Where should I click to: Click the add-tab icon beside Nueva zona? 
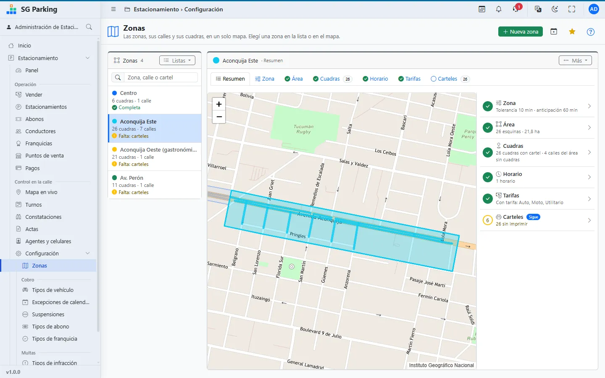pos(554,31)
